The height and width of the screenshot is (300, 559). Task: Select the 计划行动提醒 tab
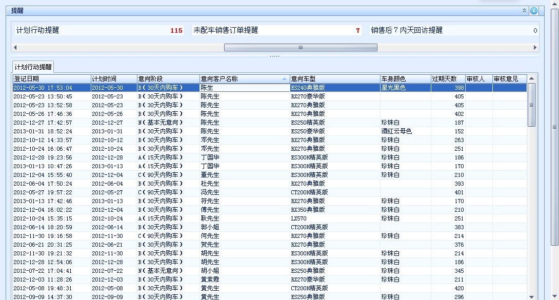coord(33,67)
